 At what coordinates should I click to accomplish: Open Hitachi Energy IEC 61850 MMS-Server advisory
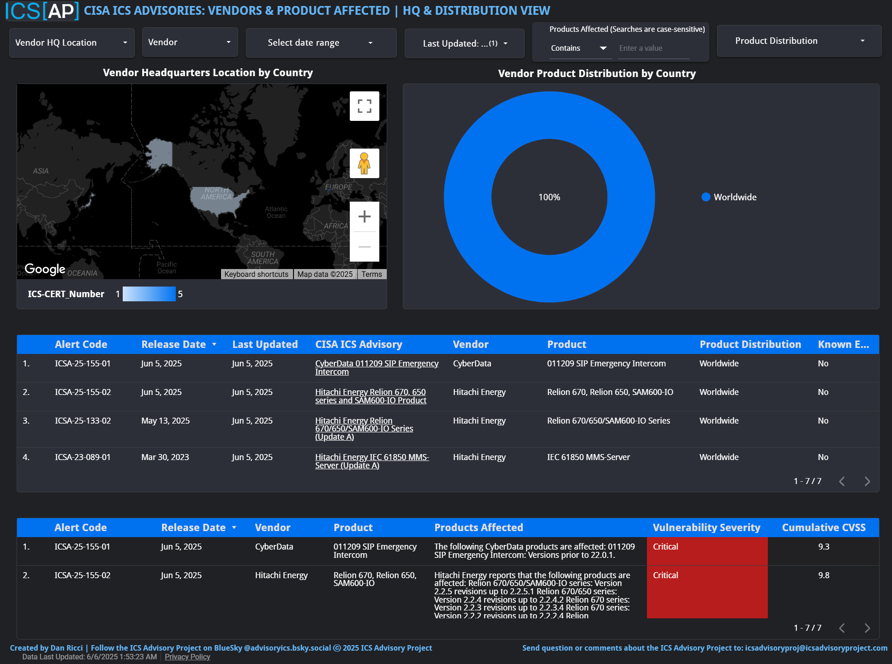point(372,461)
